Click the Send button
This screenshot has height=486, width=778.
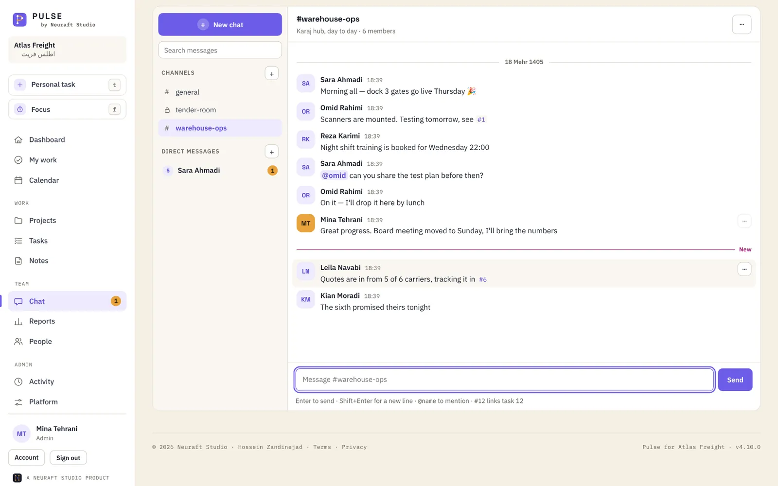coord(735,380)
